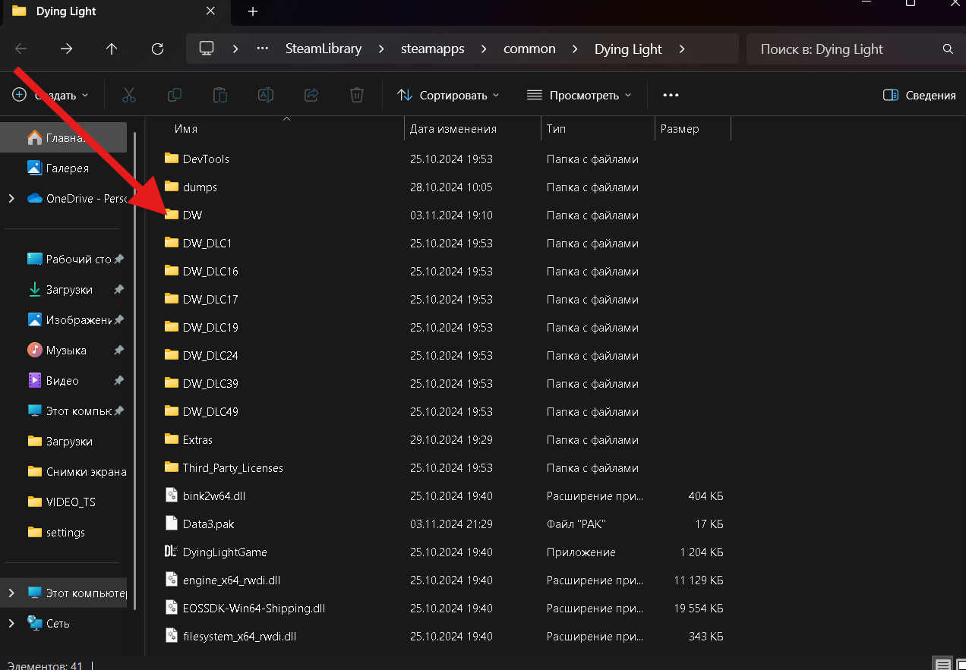Click the Delete trash icon
The width and height of the screenshot is (966, 670).
pos(357,95)
